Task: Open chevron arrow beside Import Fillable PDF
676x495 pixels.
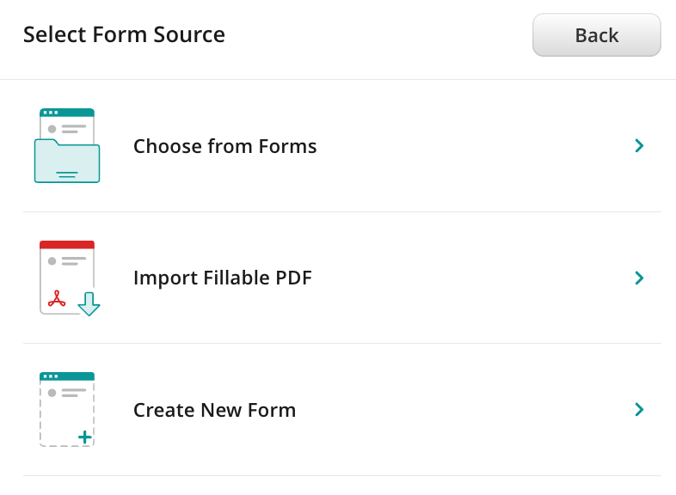Action: [639, 278]
